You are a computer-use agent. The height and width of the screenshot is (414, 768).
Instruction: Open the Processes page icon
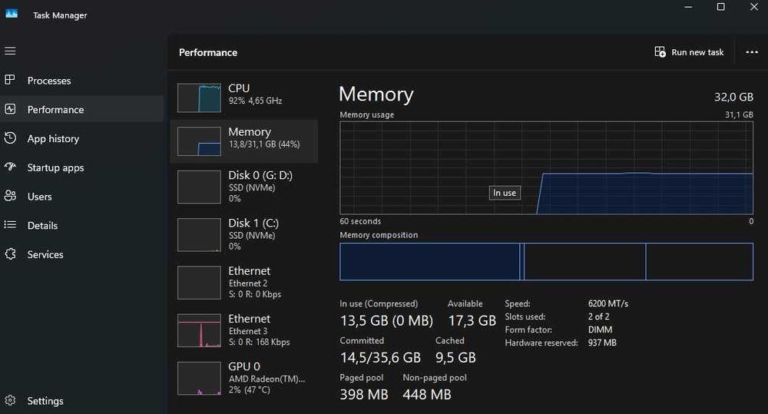tap(10, 81)
